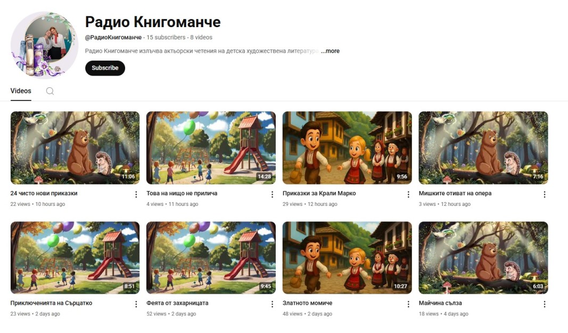The image size is (568, 333).
Task: Open options menu for Златното момиче
Action: click(x=408, y=304)
